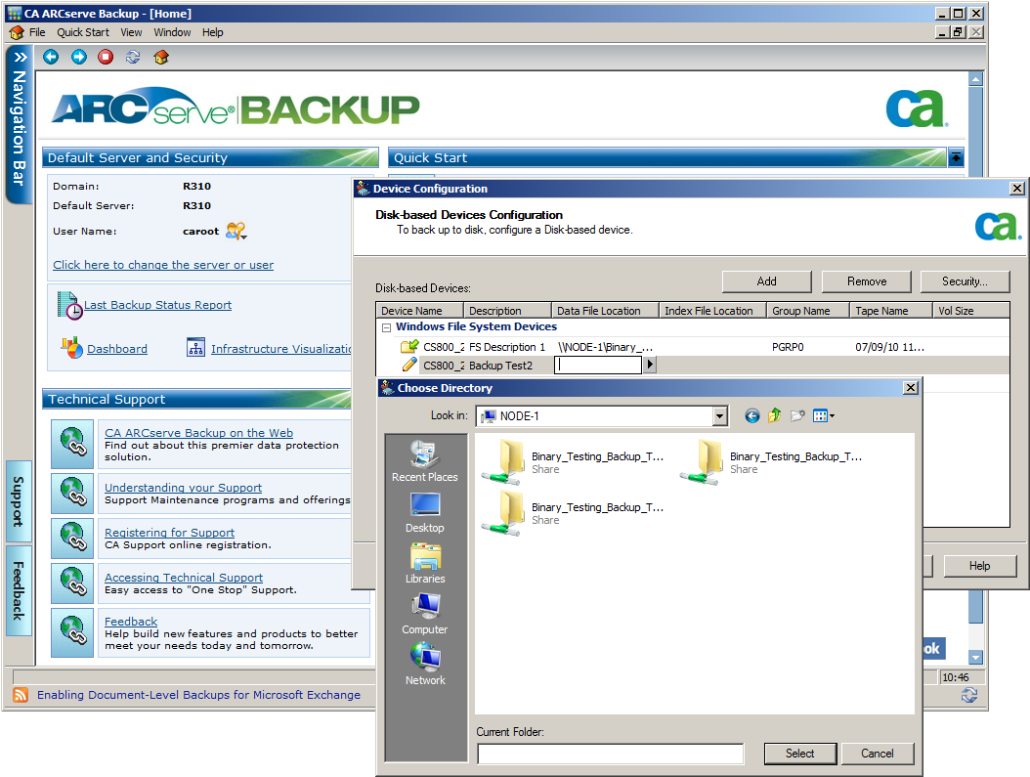Click Help button in Device Configuration
1030x777 pixels.
pos(979,566)
